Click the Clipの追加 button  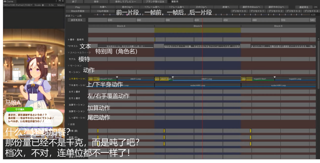pyautogui.click(x=103, y=11)
